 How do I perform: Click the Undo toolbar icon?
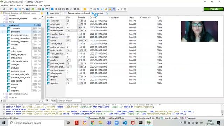[23, 9]
